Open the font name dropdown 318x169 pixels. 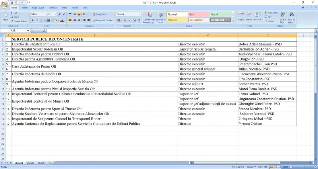[x=46, y=14]
